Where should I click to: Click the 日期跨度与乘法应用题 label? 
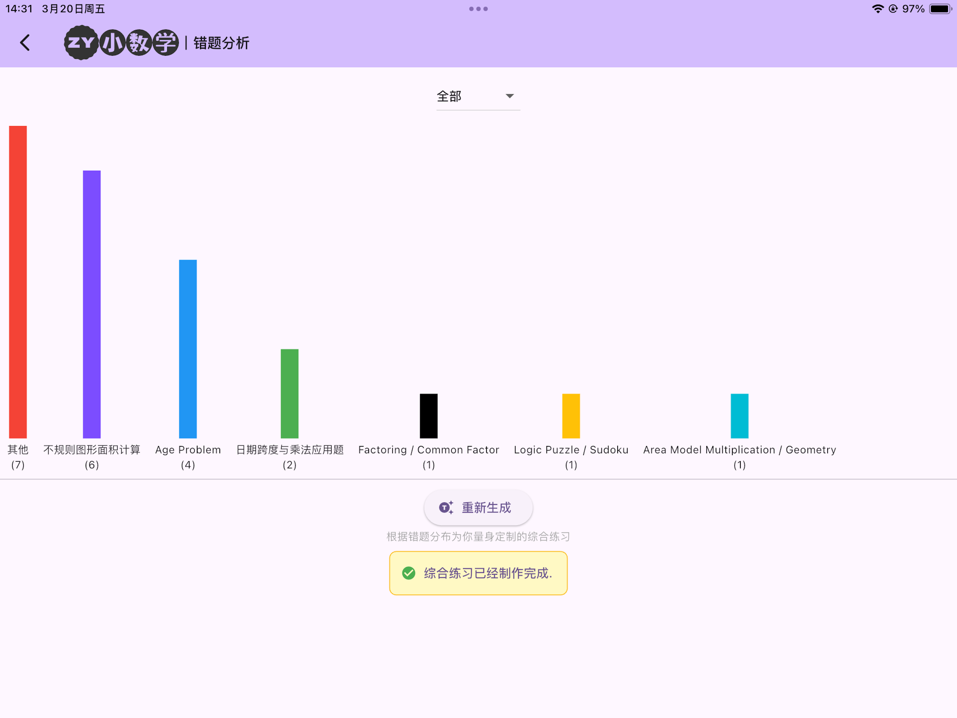tap(289, 450)
